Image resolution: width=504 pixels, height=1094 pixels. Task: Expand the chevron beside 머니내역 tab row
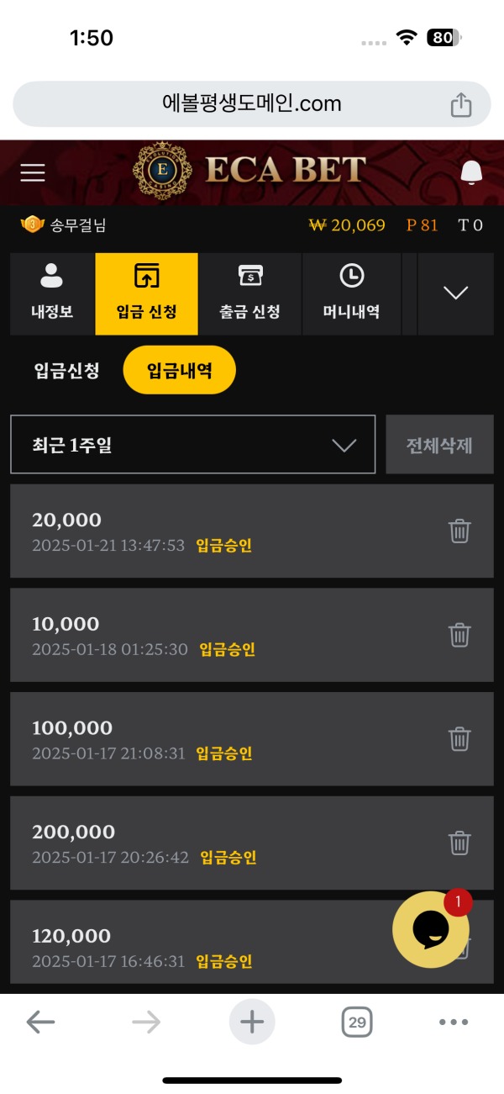coord(455,293)
